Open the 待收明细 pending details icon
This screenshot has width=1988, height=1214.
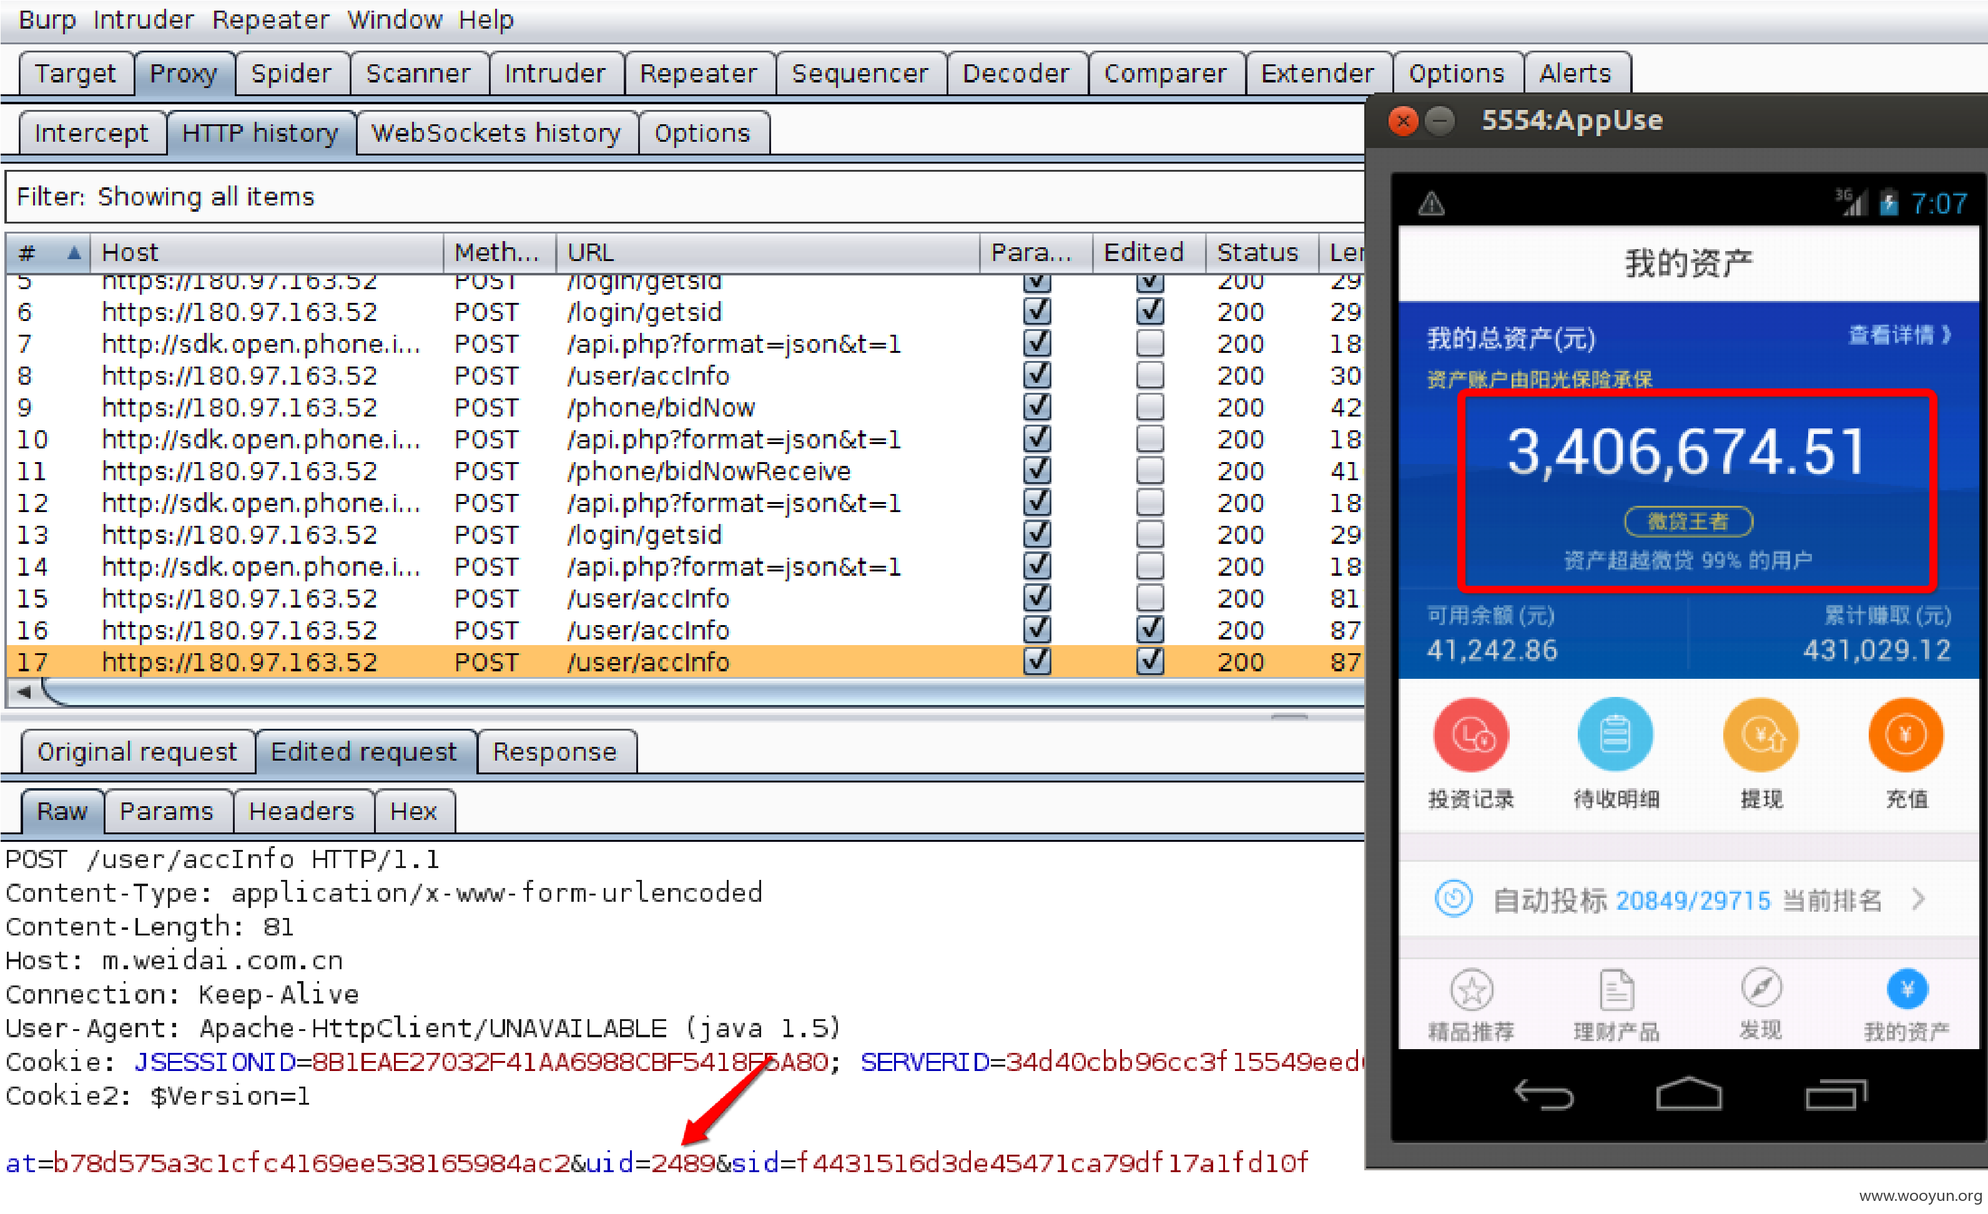[x=1615, y=736]
